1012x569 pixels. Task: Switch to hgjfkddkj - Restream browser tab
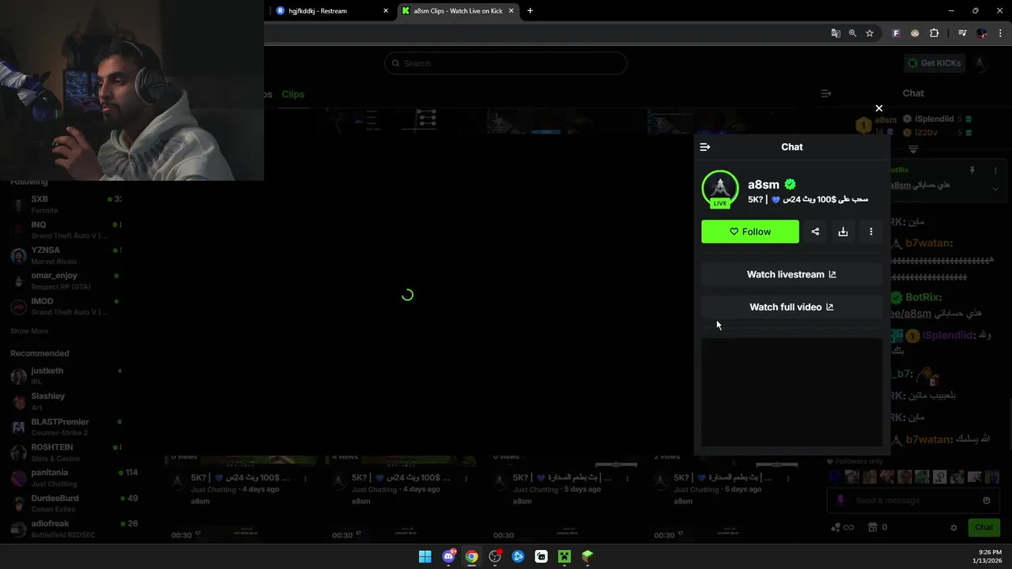click(331, 11)
